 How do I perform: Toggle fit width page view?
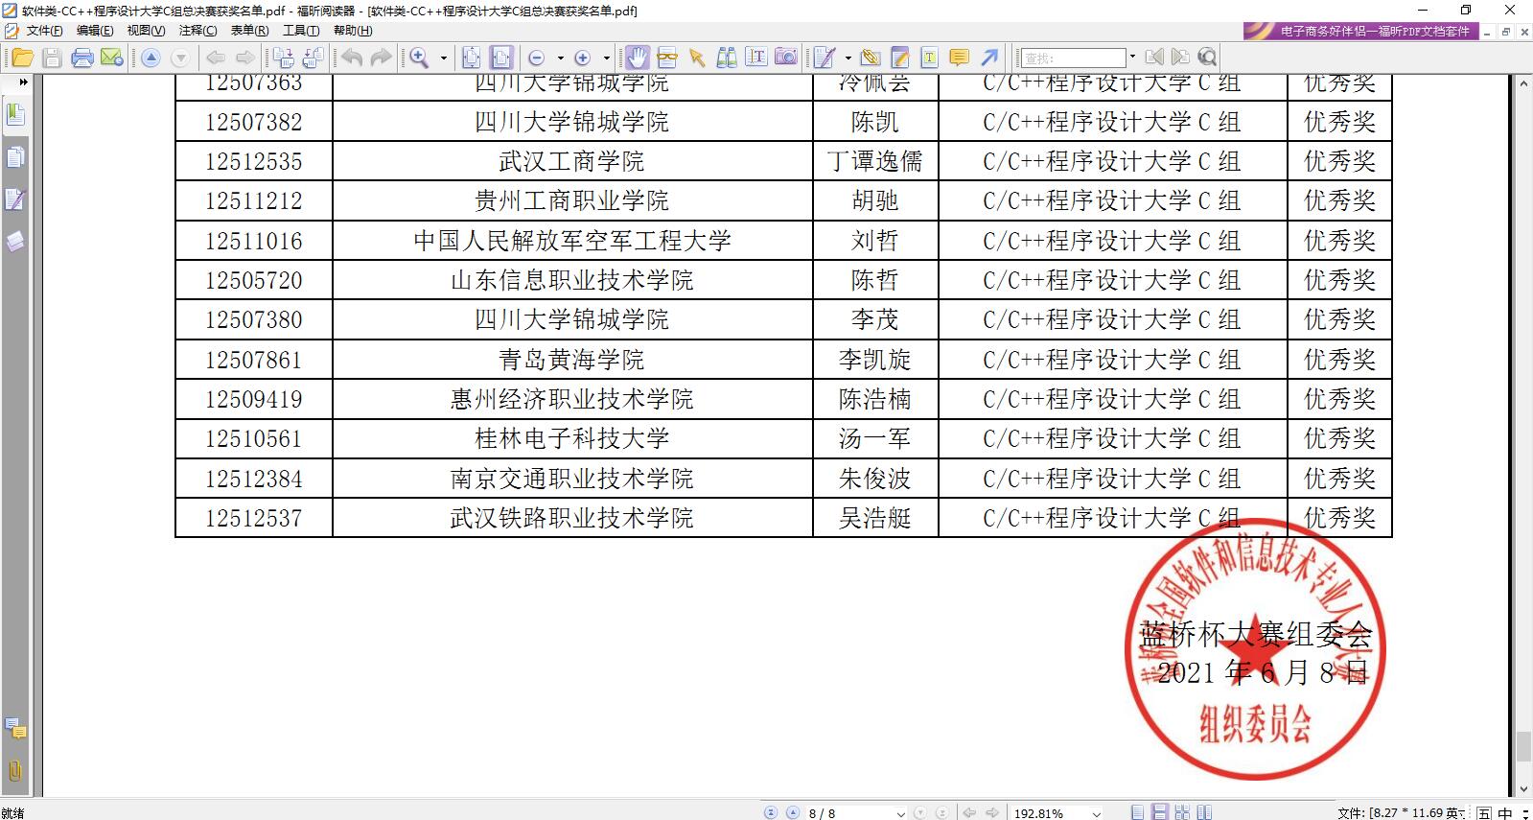(x=501, y=58)
